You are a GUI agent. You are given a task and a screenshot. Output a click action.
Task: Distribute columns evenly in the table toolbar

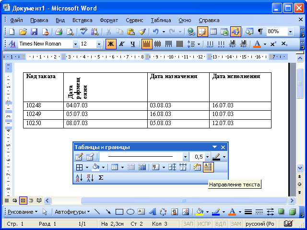point(183,167)
